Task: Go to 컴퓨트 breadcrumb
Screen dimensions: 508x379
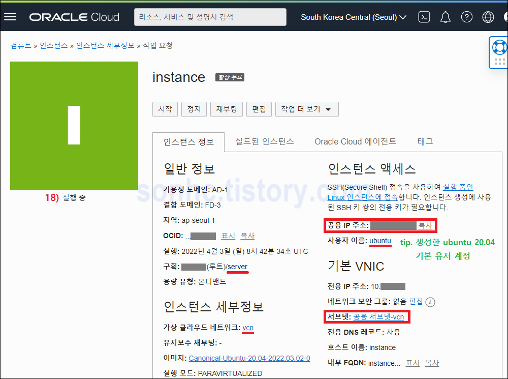Action: 21,45
